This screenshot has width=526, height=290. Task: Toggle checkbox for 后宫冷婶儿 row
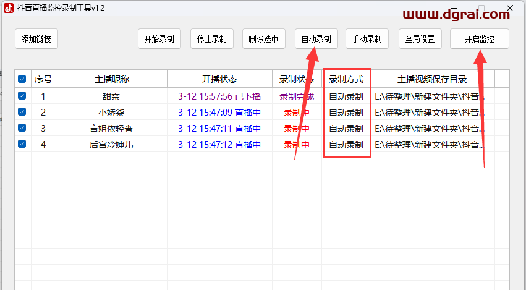click(x=22, y=143)
